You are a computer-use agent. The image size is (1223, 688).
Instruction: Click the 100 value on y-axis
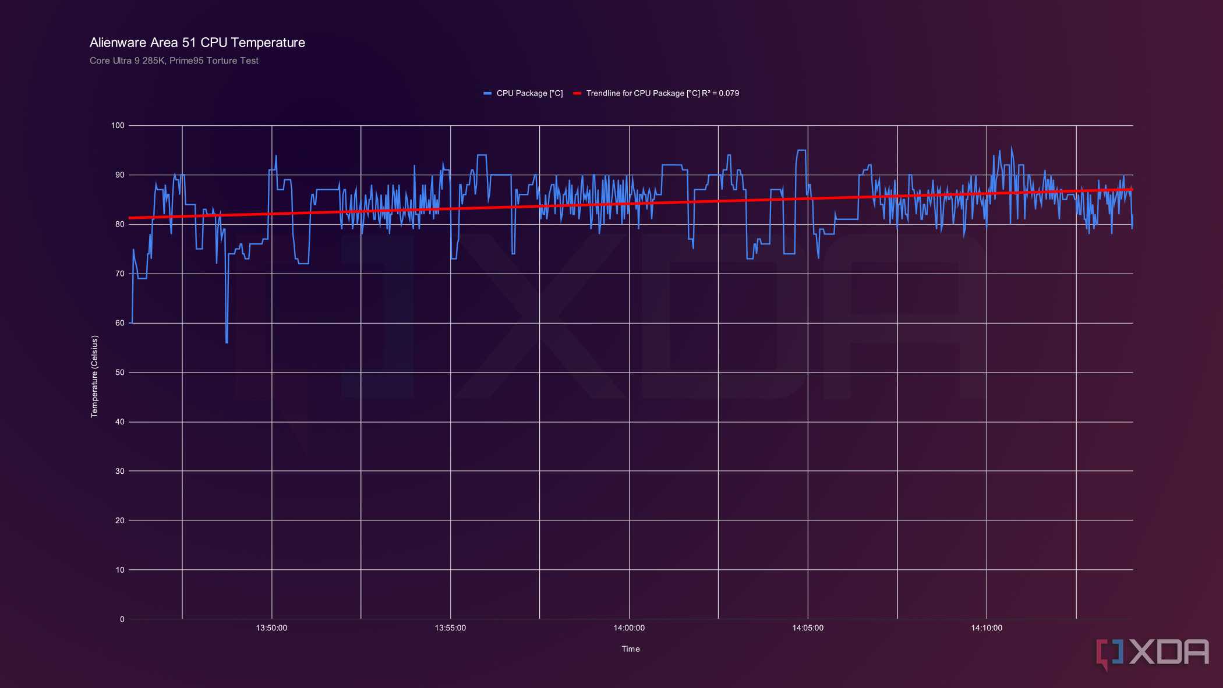click(118, 126)
